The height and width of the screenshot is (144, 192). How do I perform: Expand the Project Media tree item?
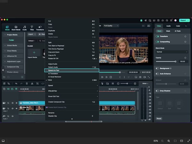(5, 35)
